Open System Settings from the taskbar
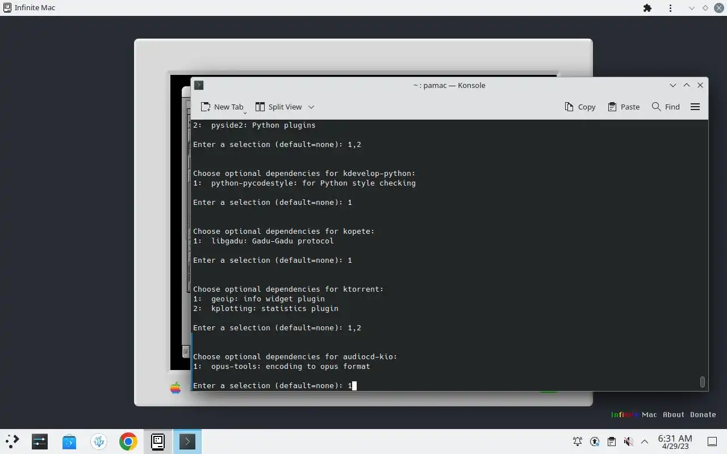 pos(39,442)
